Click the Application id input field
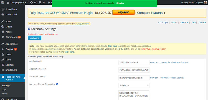Viewport: 208px width, 100px height. [x=134, y=63]
